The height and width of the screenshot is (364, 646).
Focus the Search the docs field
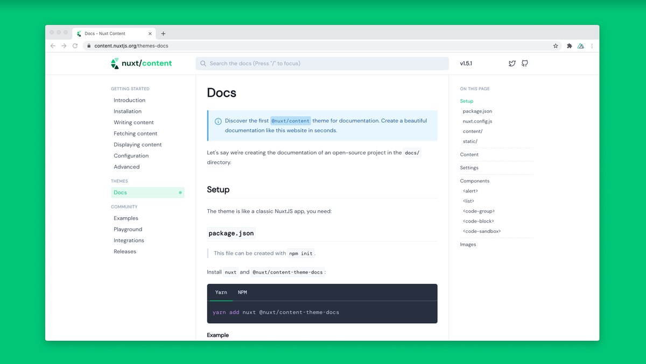pos(322,63)
